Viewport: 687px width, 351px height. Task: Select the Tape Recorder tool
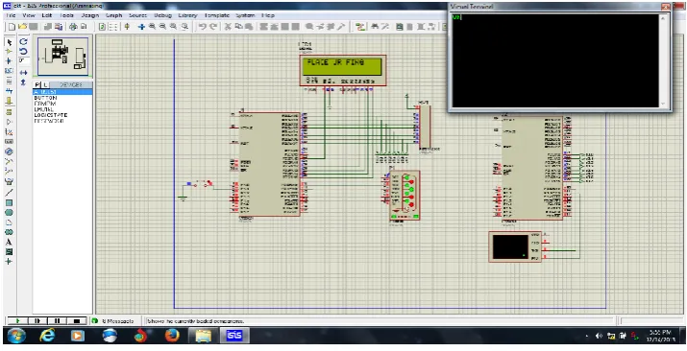pos(9,142)
